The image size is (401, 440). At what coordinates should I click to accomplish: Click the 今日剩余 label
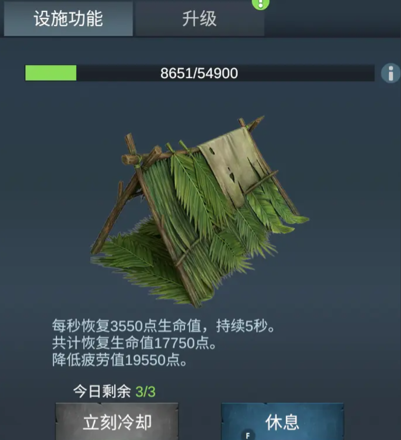click(x=102, y=391)
